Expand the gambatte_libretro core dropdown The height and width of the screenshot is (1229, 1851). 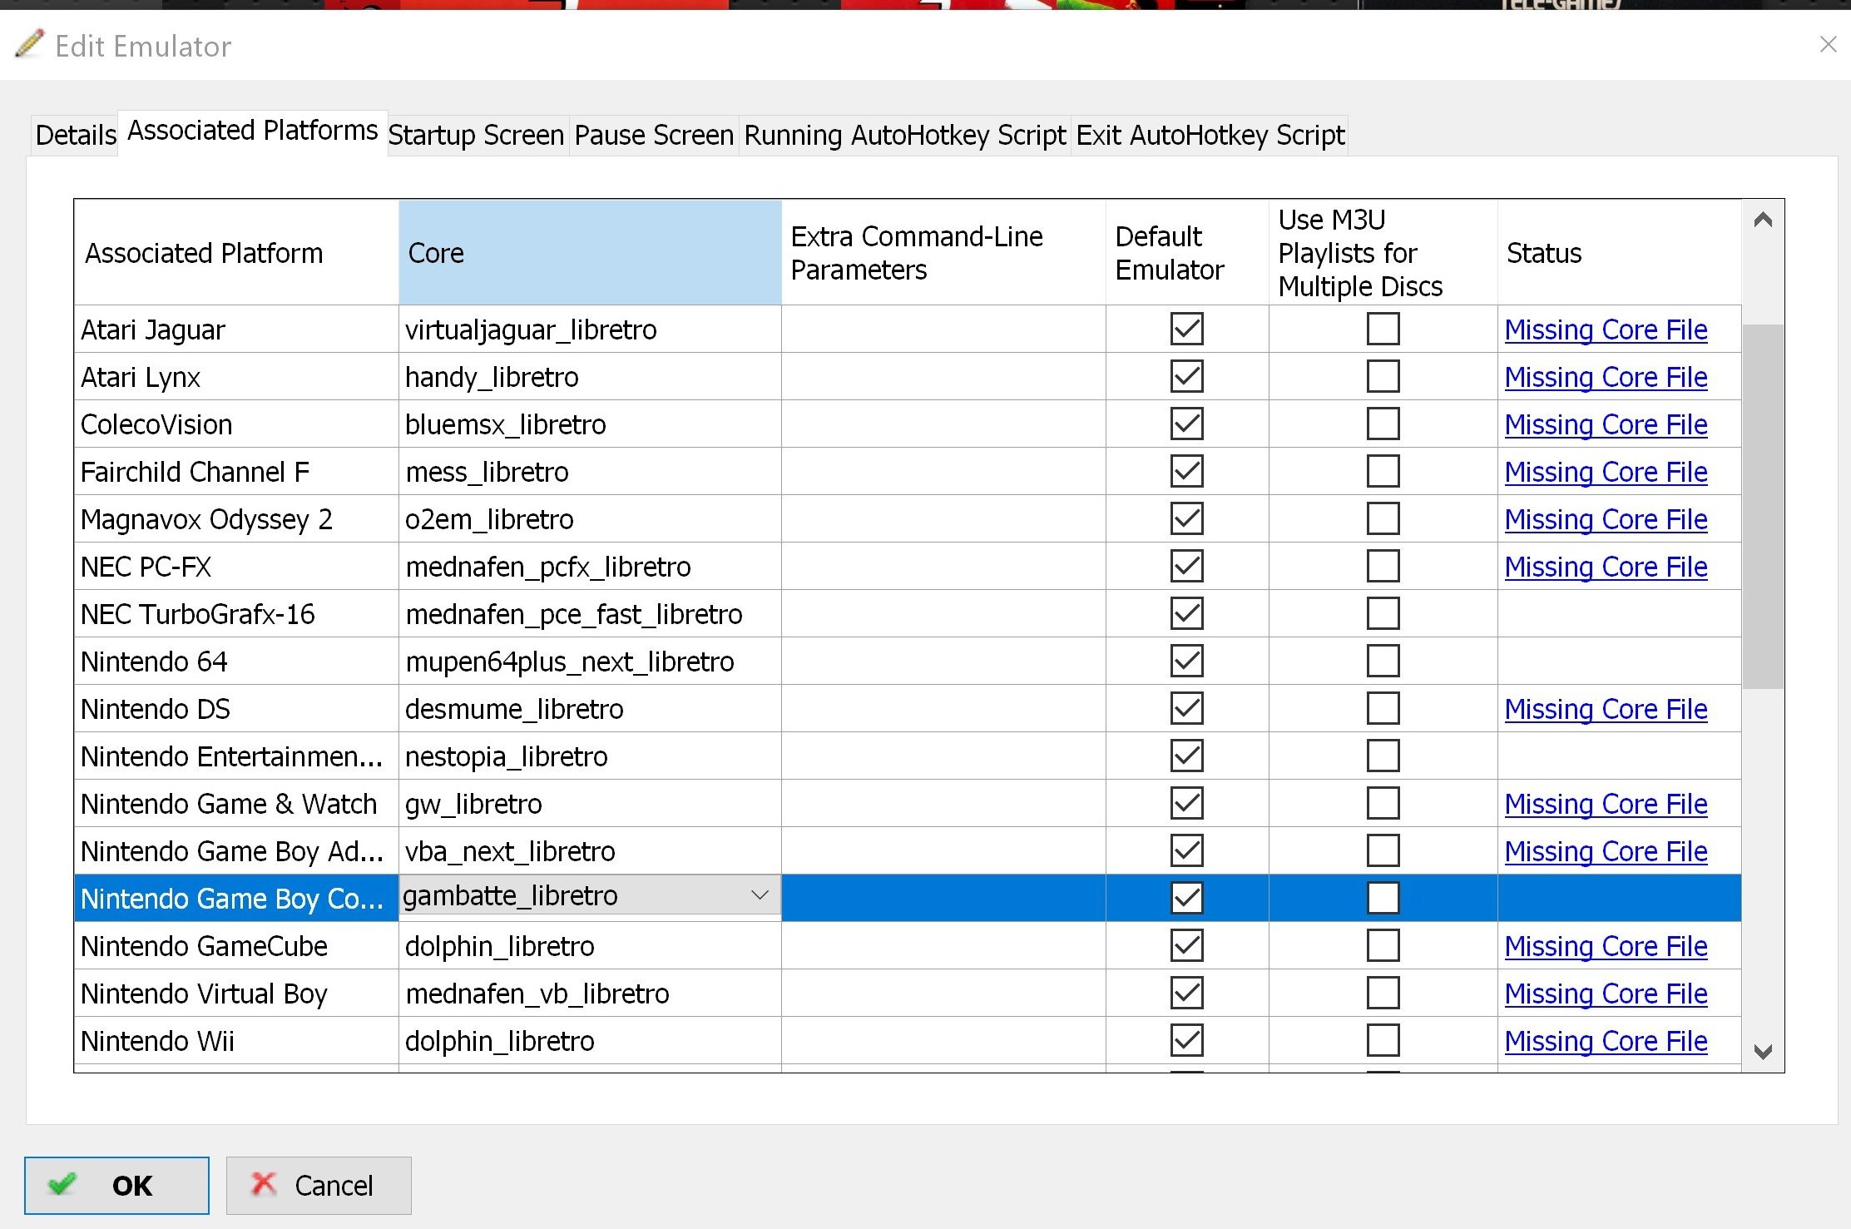760,895
